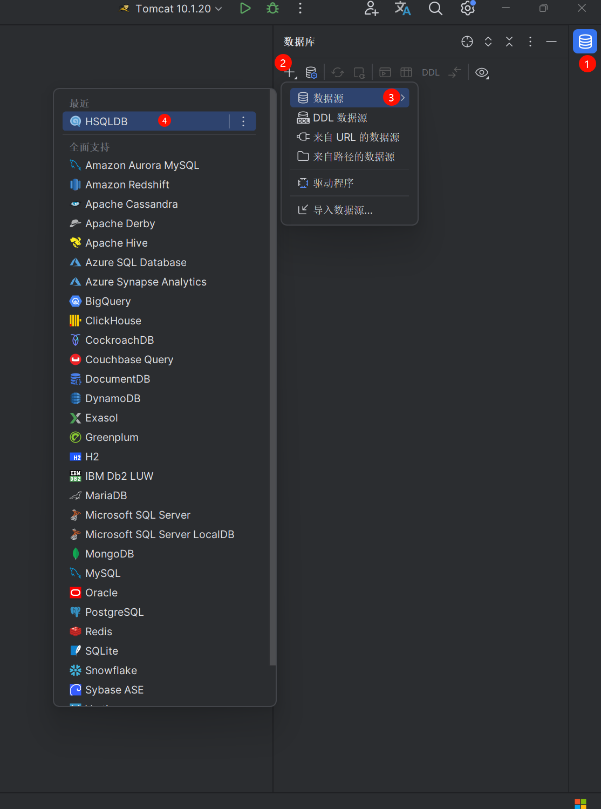Viewport: 601px width, 809px height.
Task: Select MongoDB data source
Action: pos(159,554)
